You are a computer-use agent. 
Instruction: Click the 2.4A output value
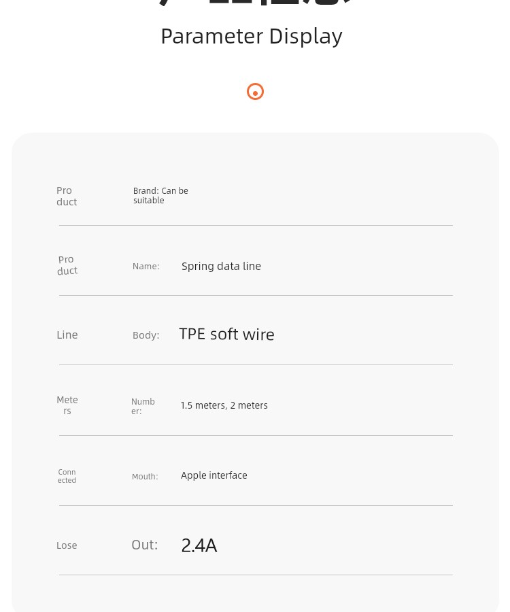coord(199,545)
